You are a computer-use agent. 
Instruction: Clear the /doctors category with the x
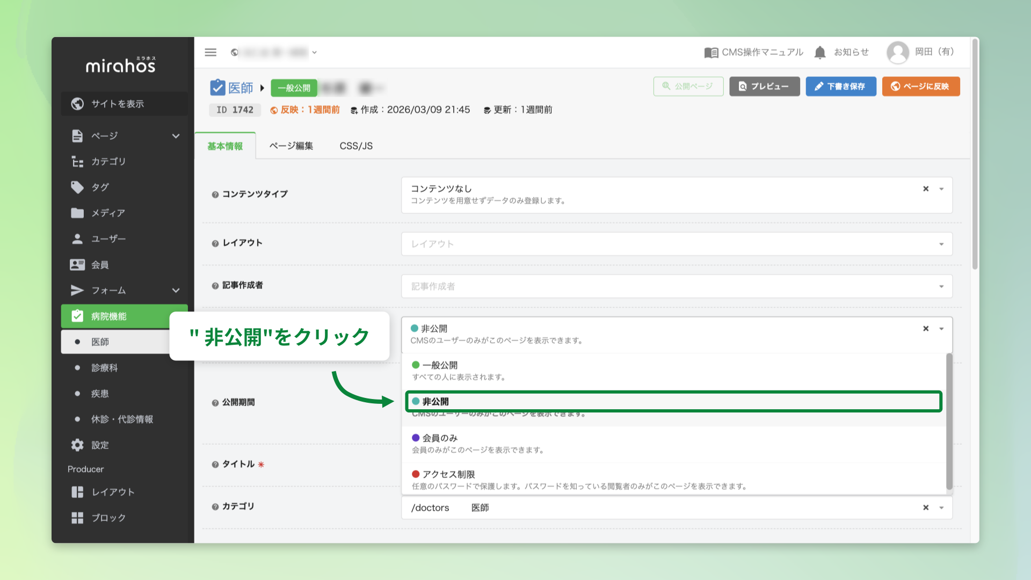click(x=926, y=508)
